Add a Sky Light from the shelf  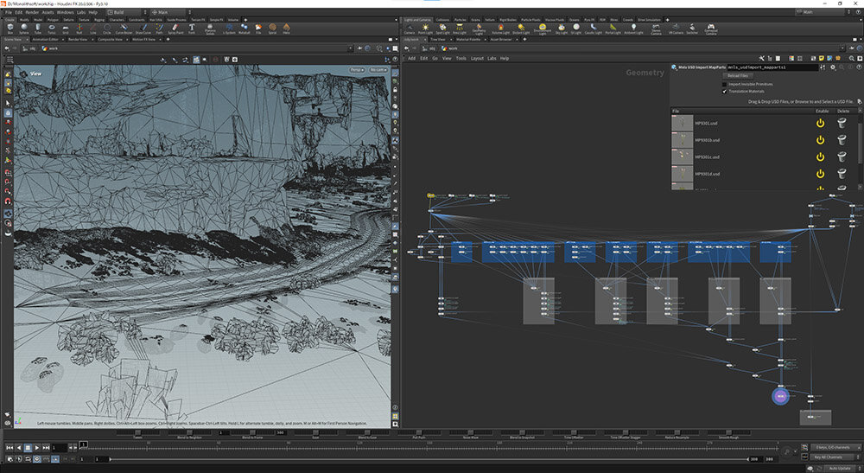pos(561,29)
